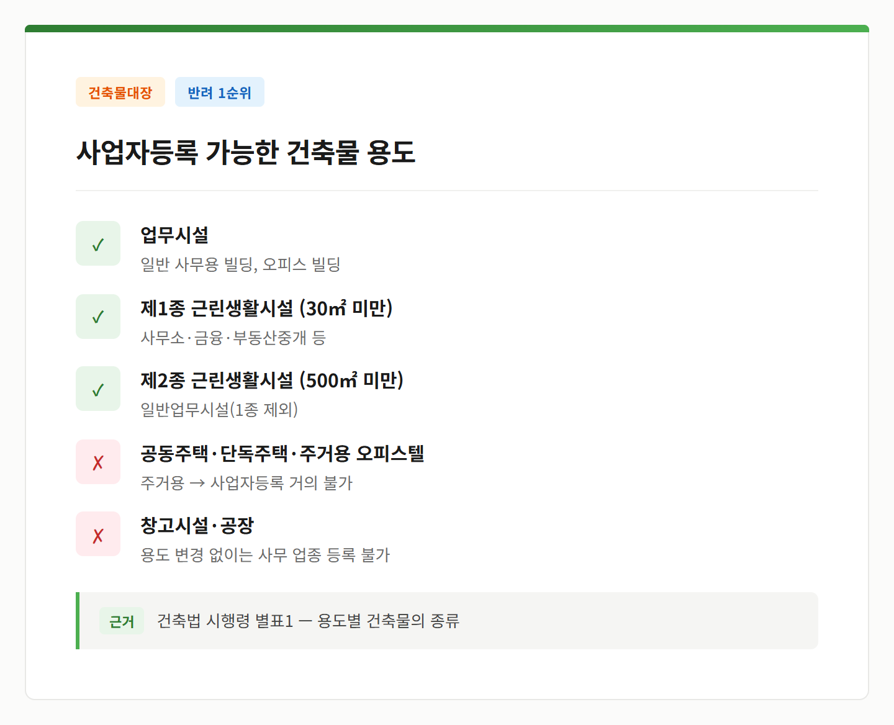Click the green accent bar beside the source box
894x725 pixels.
point(77,621)
